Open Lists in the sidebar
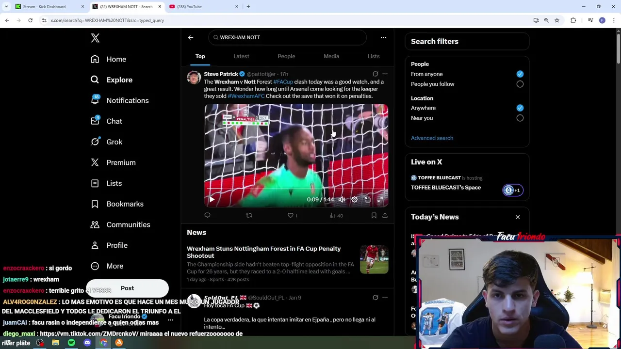The height and width of the screenshot is (349, 621). [x=107, y=183]
